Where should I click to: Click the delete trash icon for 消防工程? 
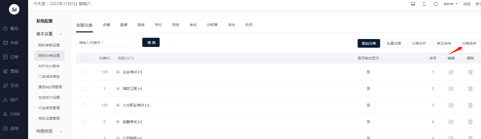point(470,89)
